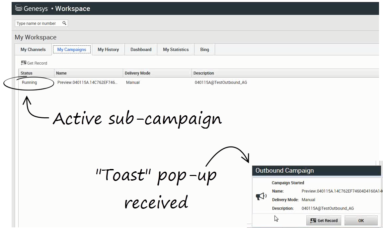
Task: Go to the Dashboard tab
Action: [x=141, y=49]
